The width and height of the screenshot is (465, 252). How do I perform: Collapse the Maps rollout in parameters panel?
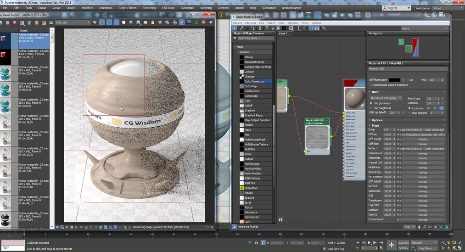[x=376, y=125]
